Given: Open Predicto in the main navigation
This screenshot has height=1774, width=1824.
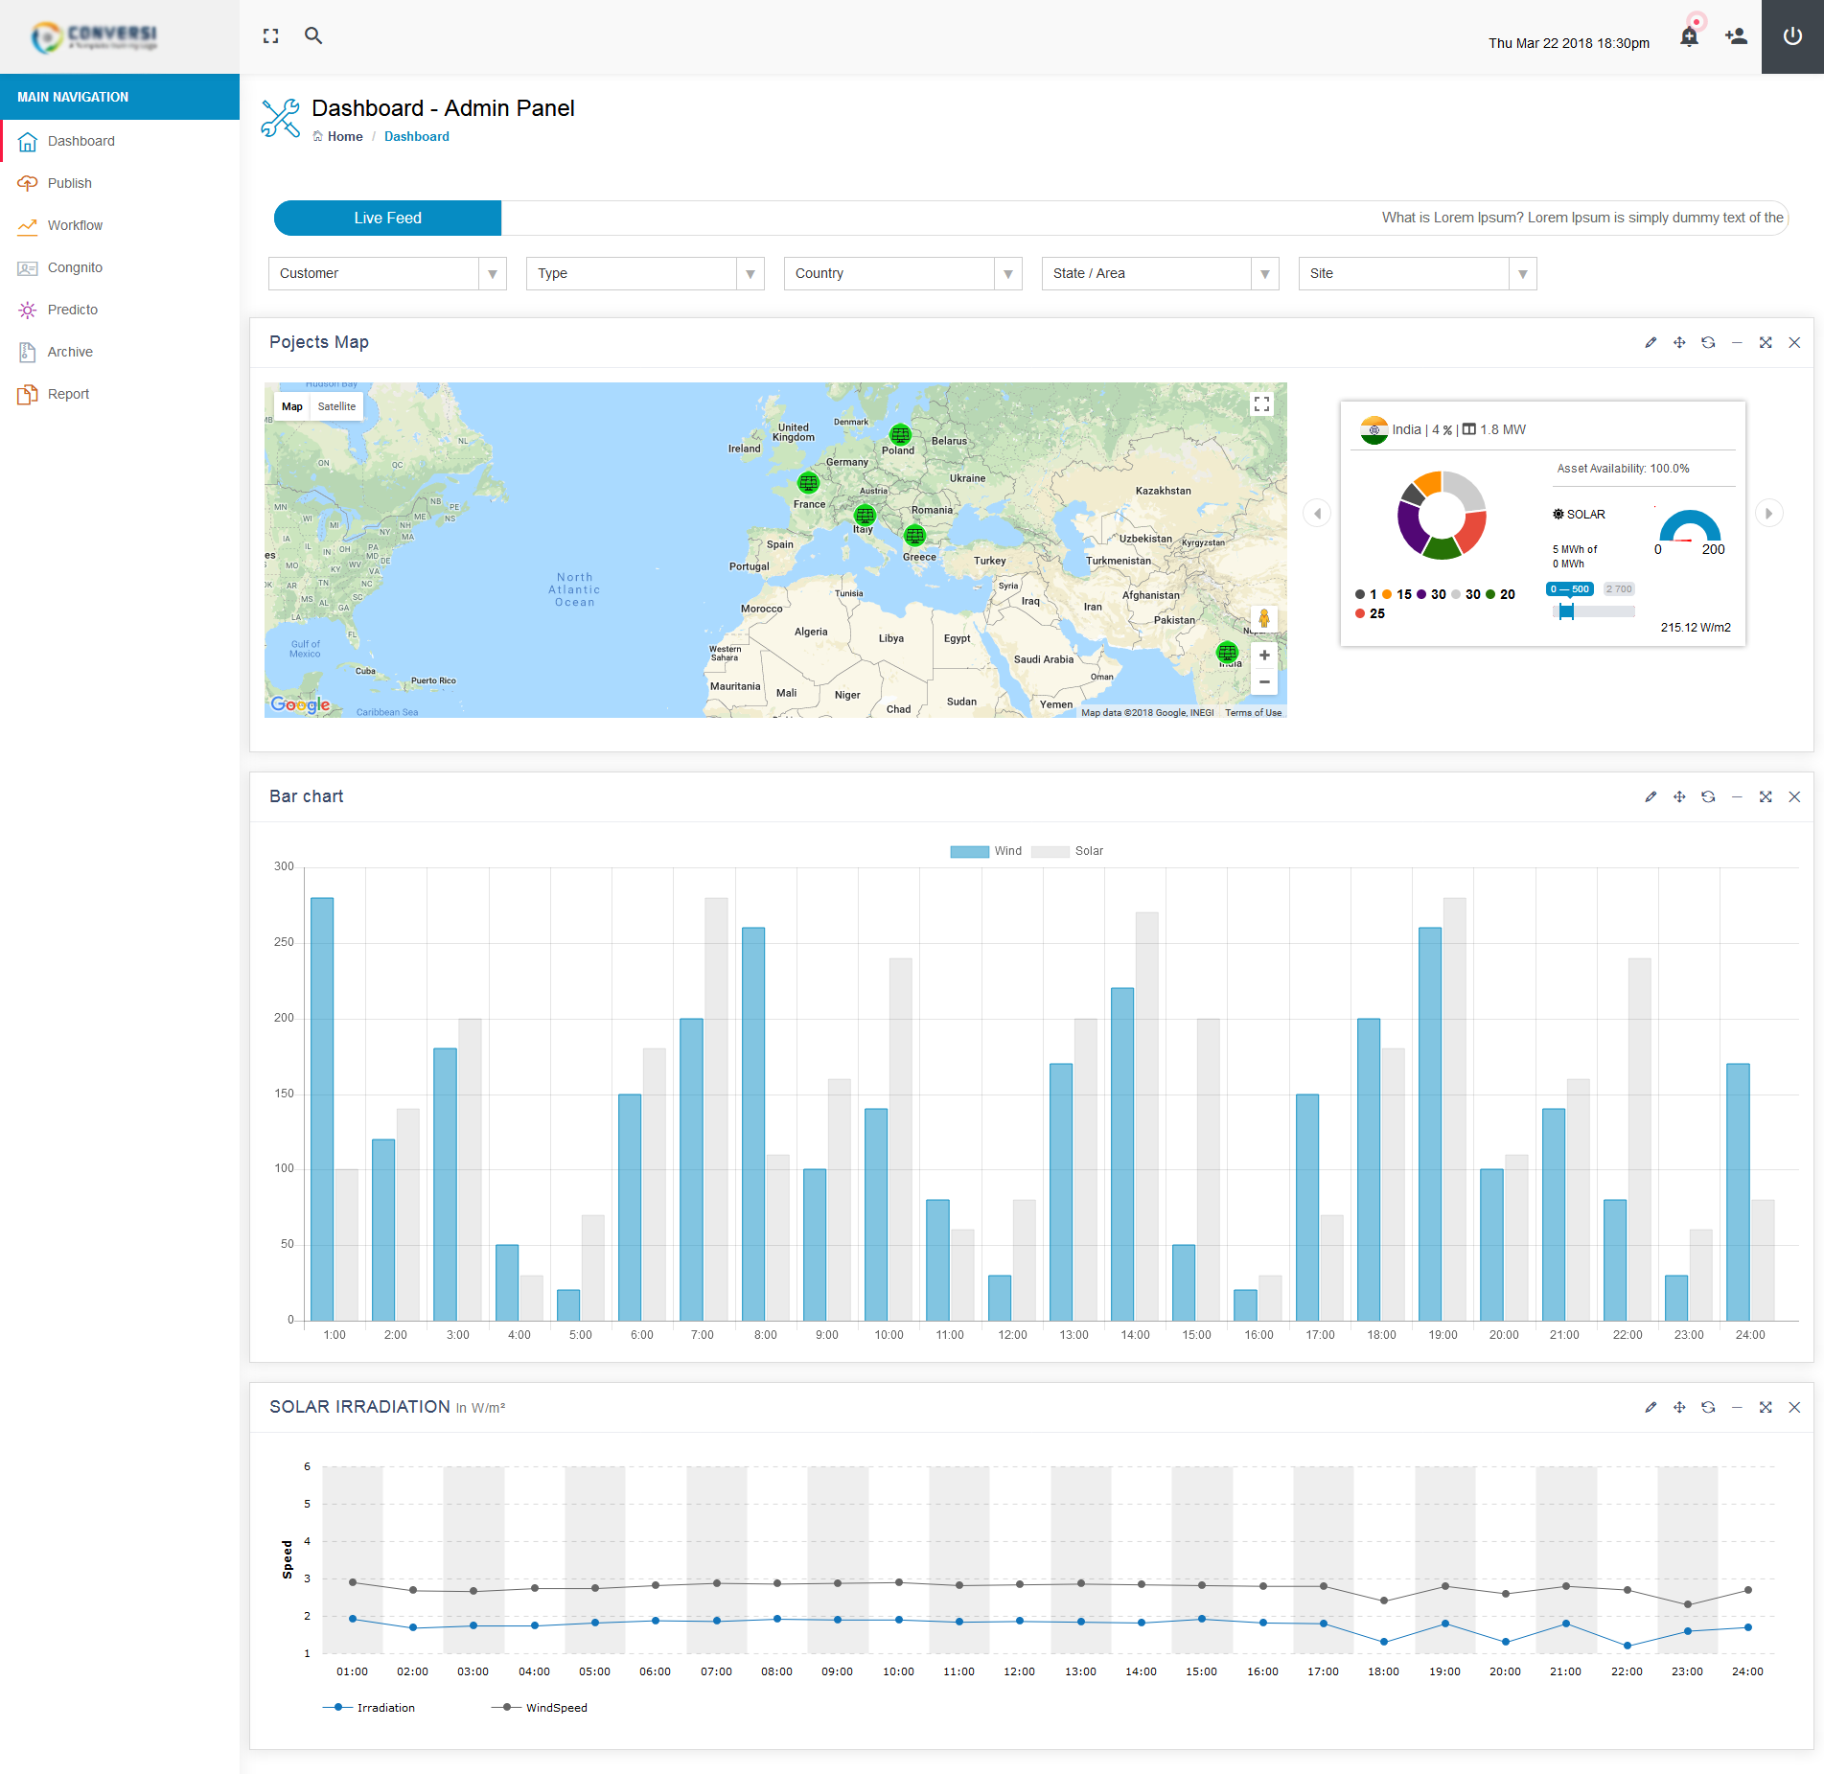Looking at the screenshot, I should [73, 310].
